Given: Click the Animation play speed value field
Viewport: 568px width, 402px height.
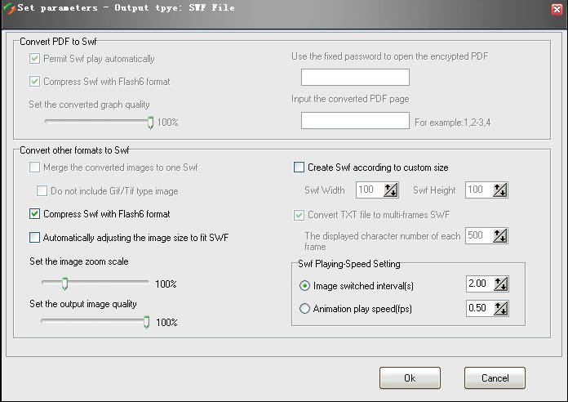Looking at the screenshot, I should [479, 309].
